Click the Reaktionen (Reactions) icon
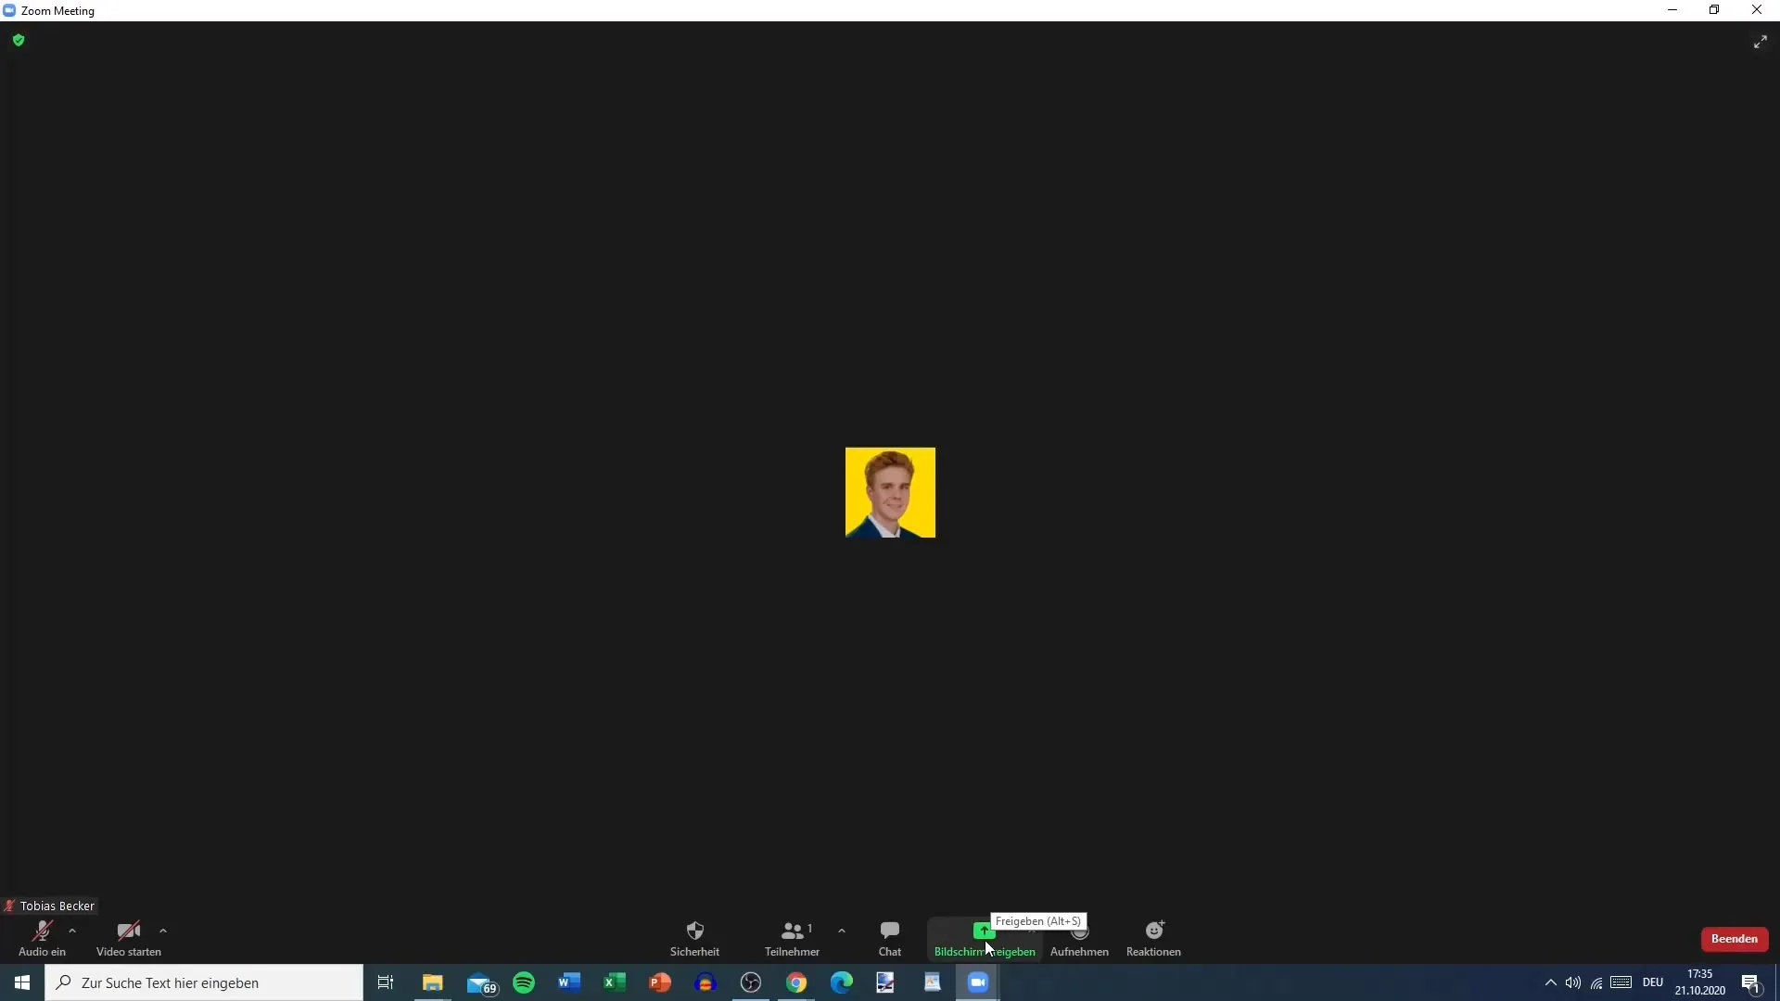Screen dimensions: 1780x1001 pos(1153,931)
